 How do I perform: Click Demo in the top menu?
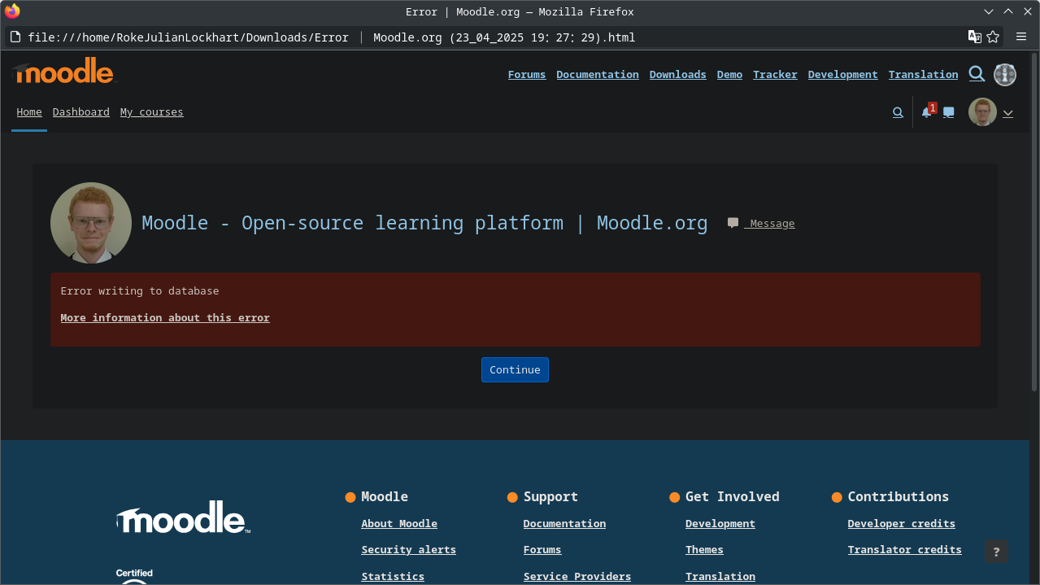click(729, 75)
